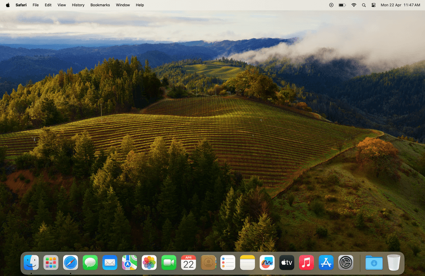The height and width of the screenshot is (276, 425).
Task: Expand the Downloads folder stack
Action: coord(374,262)
